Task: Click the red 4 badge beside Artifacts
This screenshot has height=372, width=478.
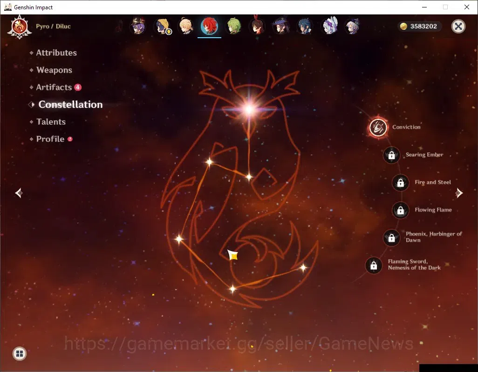Action: click(78, 87)
